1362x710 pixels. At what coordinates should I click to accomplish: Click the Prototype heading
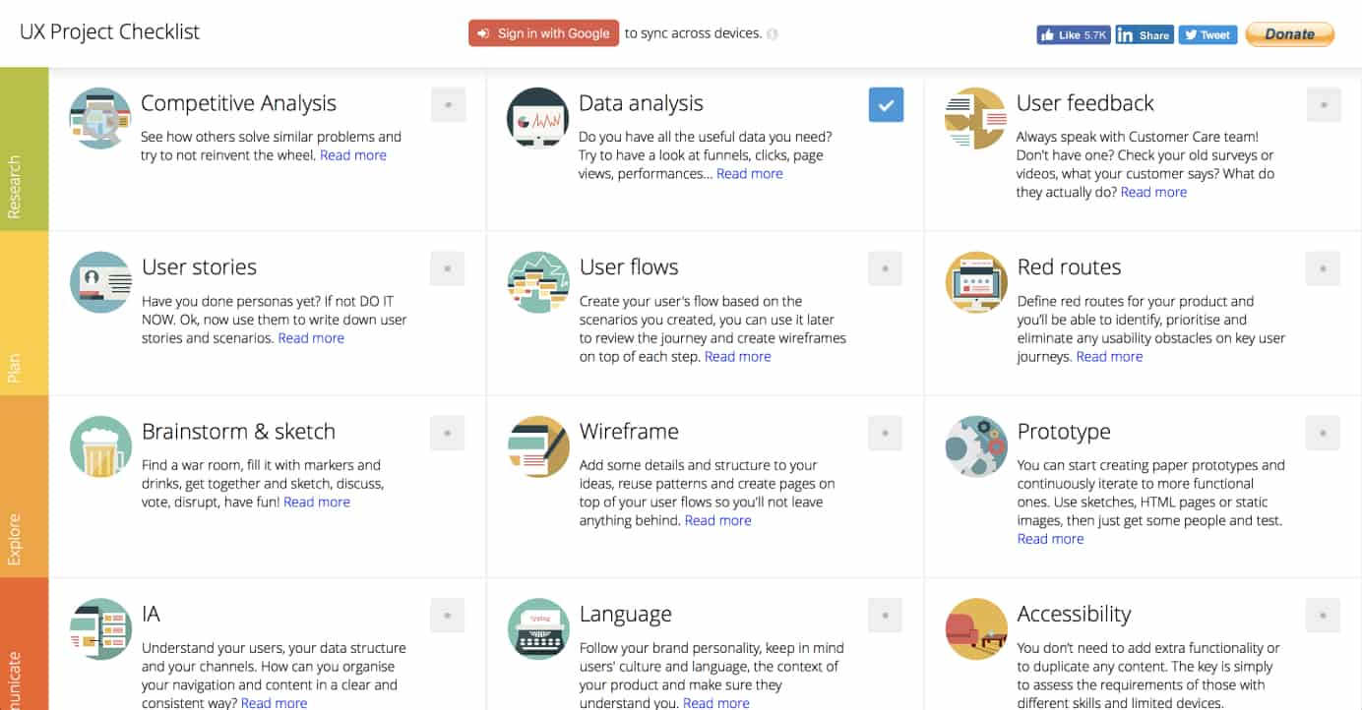pos(1064,432)
